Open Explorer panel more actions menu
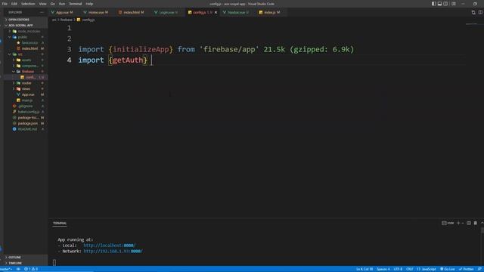This screenshot has height=272, width=484. tap(42, 12)
